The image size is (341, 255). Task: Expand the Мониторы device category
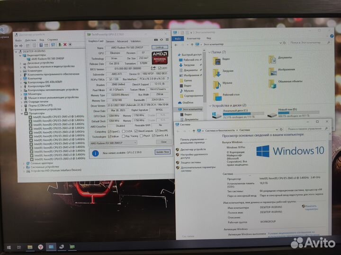[22, 93]
